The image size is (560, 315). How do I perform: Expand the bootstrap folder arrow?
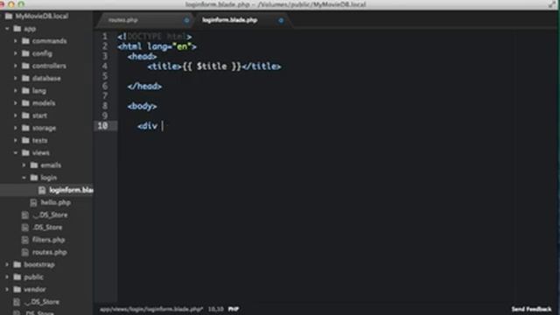(7, 264)
